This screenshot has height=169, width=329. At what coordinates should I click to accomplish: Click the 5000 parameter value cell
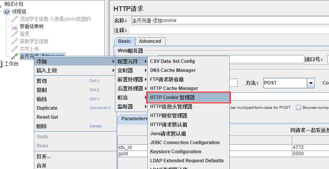[x=310, y=154]
